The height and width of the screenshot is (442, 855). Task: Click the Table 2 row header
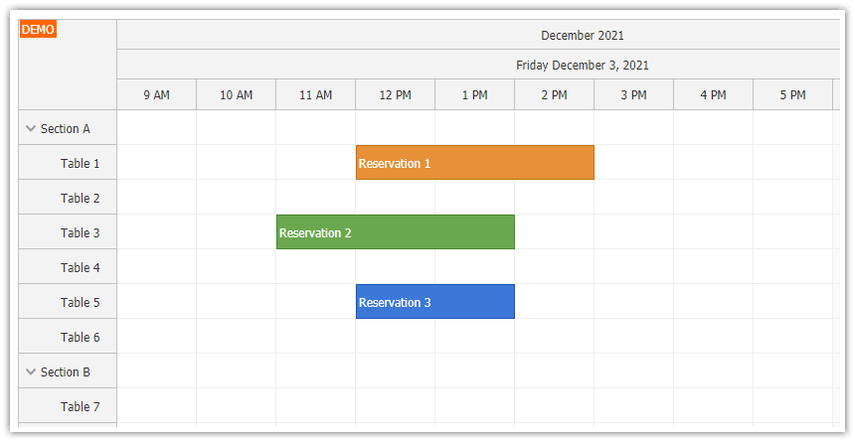(80, 198)
